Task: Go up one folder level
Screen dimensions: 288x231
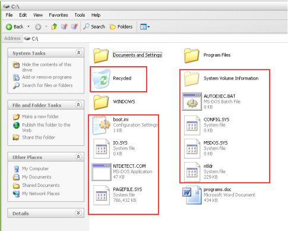Action: click(x=54, y=27)
